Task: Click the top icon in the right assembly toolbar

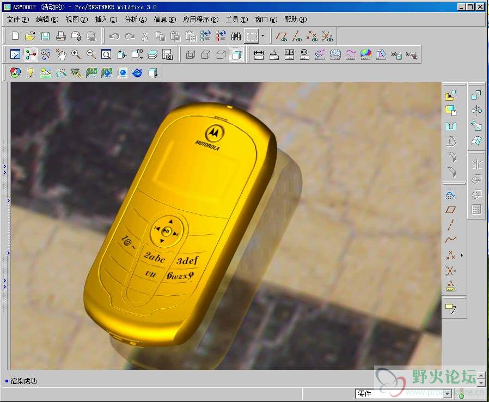Action: click(451, 95)
